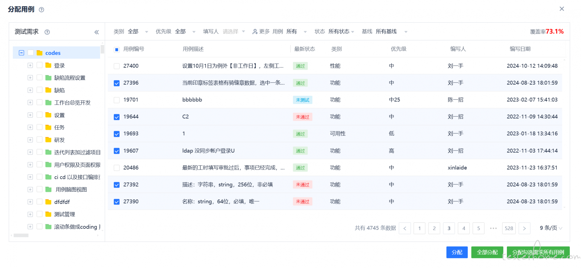This screenshot has height=268, width=581.
Task: Open the 9 条/页 page size dropdown
Action: pos(551,228)
